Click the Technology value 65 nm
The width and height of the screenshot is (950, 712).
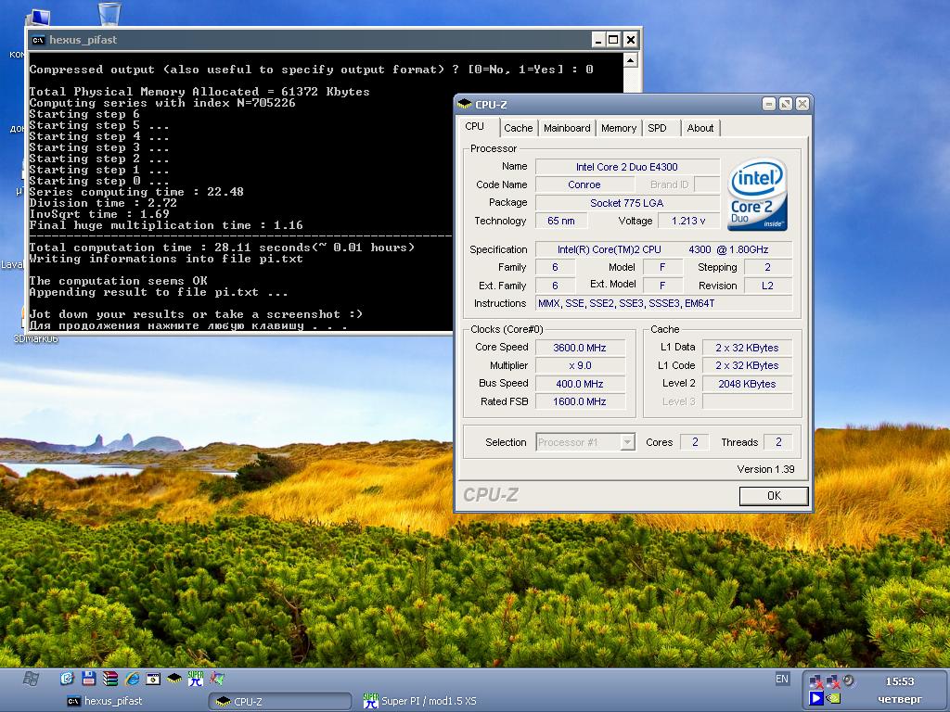click(x=561, y=221)
